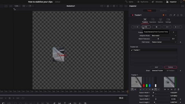Image resolution: width=185 pixels, height=104 pixels.
Task: Click the trash icon under tracker preview
Action: click(179, 90)
